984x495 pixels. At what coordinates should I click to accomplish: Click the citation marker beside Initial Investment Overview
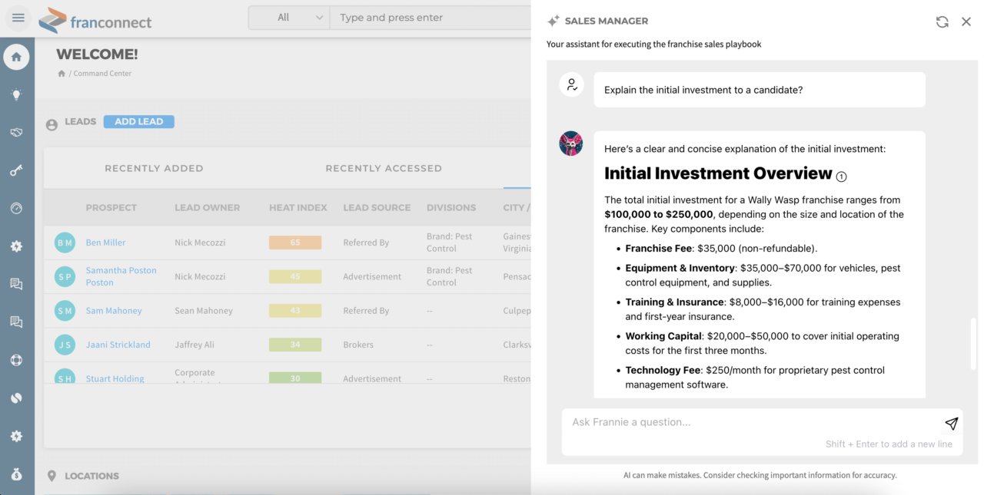pyautogui.click(x=841, y=177)
